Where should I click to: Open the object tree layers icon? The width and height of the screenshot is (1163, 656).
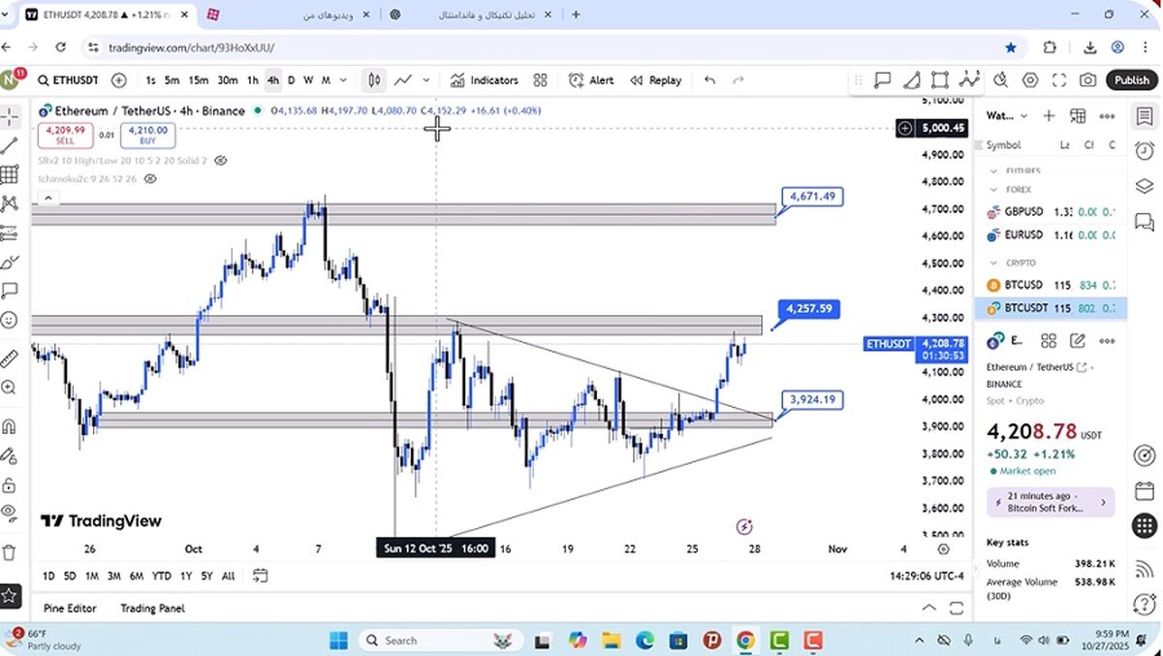tap(1145, 186)
